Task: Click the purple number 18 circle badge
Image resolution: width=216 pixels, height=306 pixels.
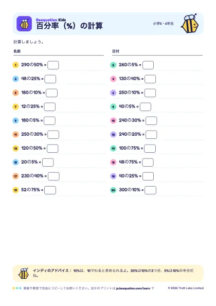Action: click(x=113, y=176)
